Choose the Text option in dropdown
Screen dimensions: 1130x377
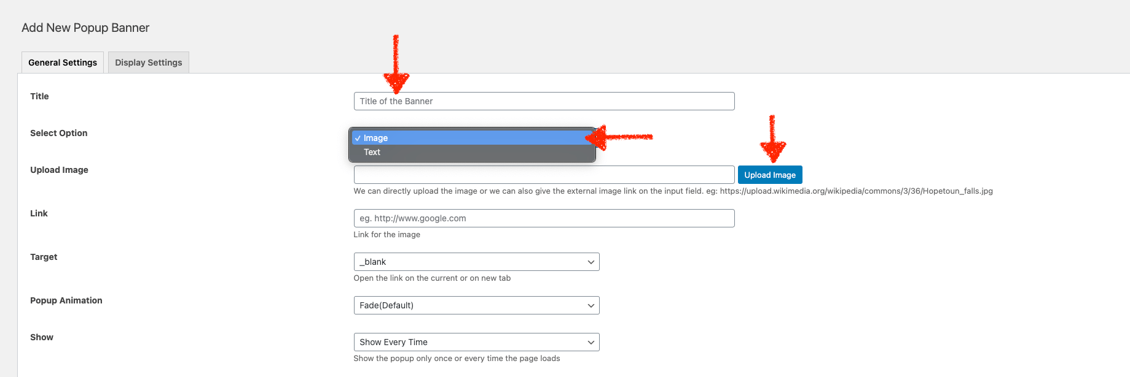472,152
